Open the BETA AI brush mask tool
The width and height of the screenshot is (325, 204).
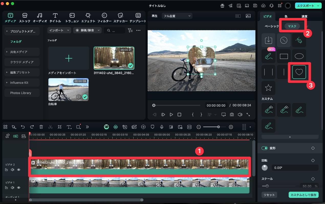(x=268, y=56)
